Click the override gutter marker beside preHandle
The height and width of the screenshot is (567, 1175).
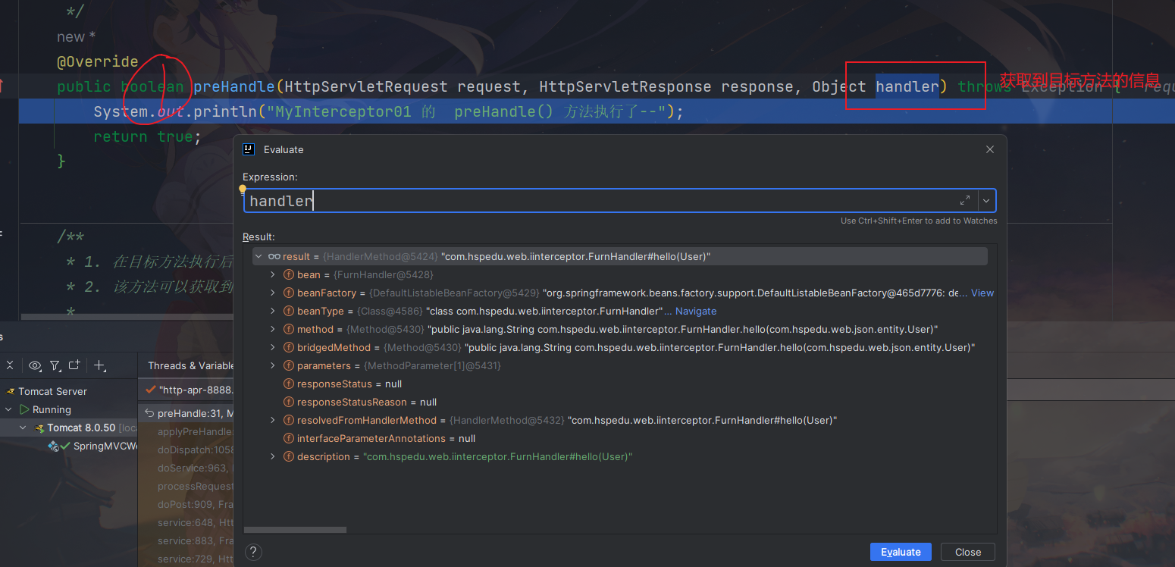(x=2, y=86)
